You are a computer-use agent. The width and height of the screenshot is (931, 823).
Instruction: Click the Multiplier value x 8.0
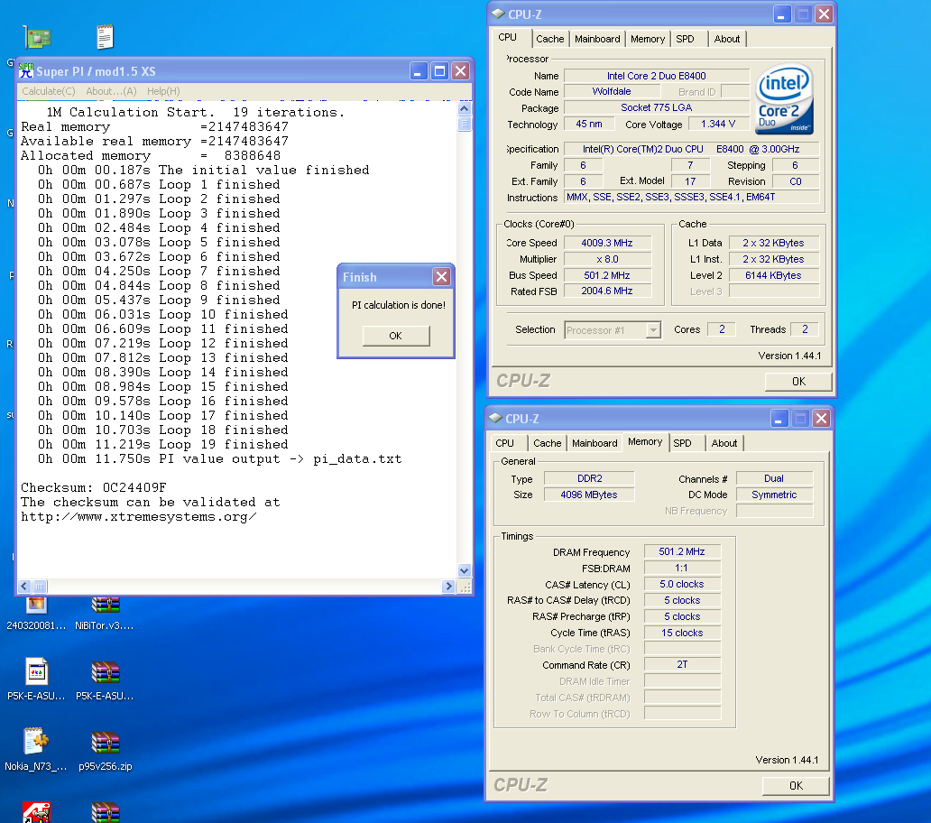[607, 260]
